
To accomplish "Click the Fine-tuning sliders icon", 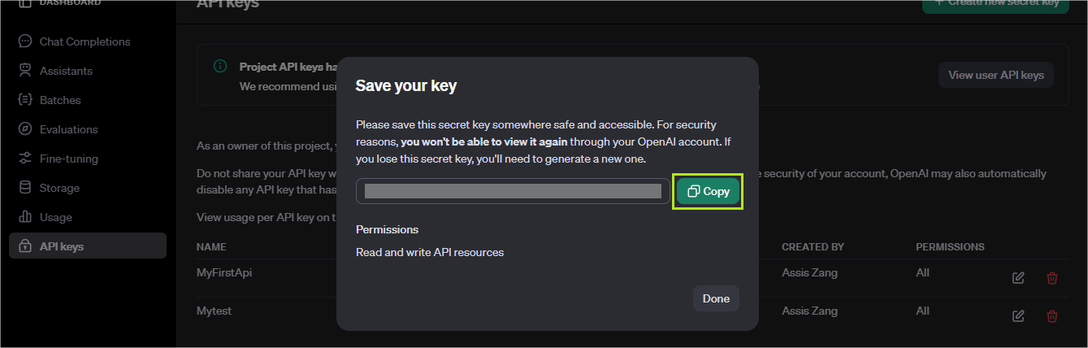I will [x=25, y=159].
